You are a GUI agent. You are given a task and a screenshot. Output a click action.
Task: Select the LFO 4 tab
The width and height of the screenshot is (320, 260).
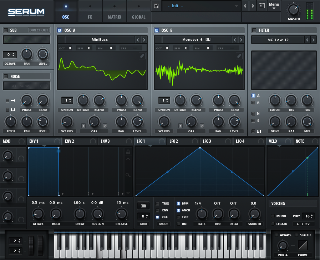249,141
